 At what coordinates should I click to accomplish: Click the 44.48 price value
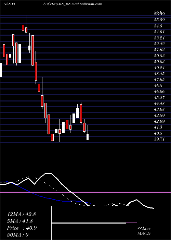pos(159,103)
